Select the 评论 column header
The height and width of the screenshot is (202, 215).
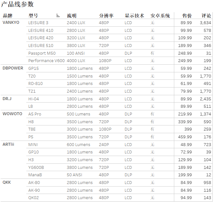(206, 16)
